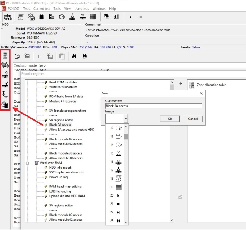The height and width of the screenshot is (230, 246).
Task: Click the document with gear log toolbar icon
Action: (17, 56)
